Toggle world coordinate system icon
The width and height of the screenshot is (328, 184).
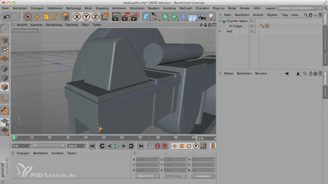[x=105, y=17]
